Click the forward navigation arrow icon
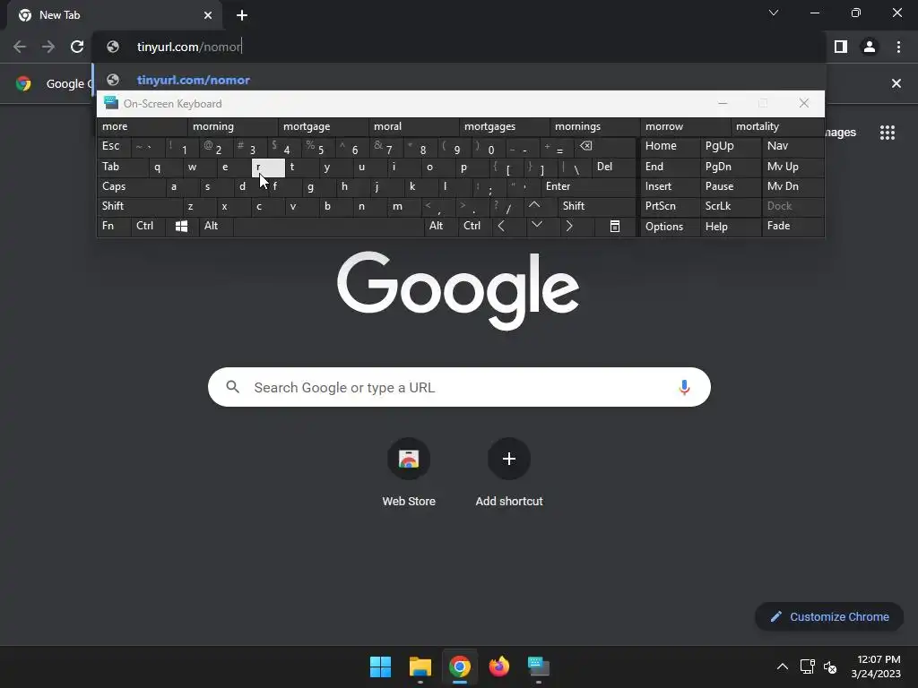 coord(48,47)
